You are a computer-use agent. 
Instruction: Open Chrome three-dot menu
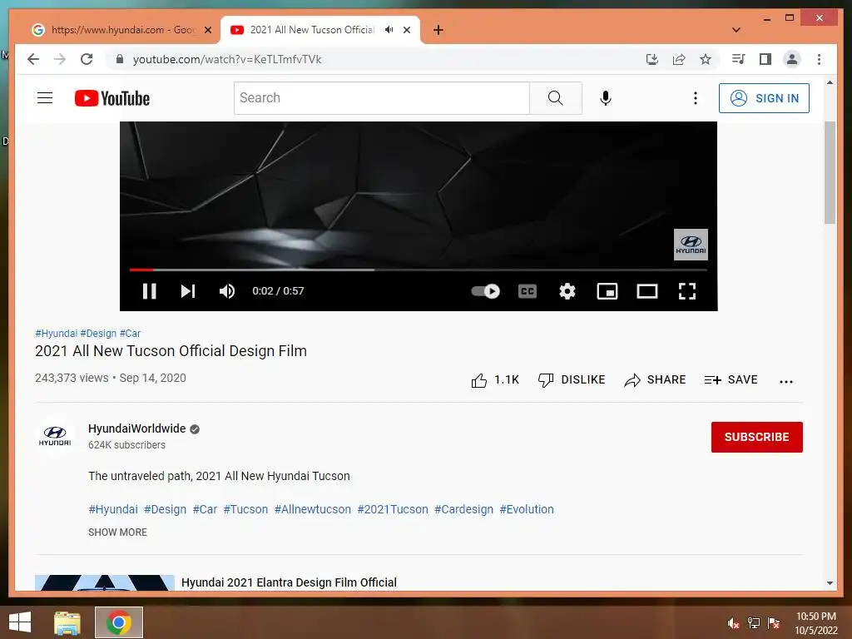click(x=819, y=59)
